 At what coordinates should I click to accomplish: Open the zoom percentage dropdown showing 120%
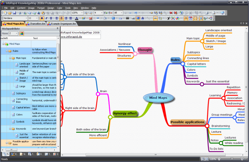82,13
